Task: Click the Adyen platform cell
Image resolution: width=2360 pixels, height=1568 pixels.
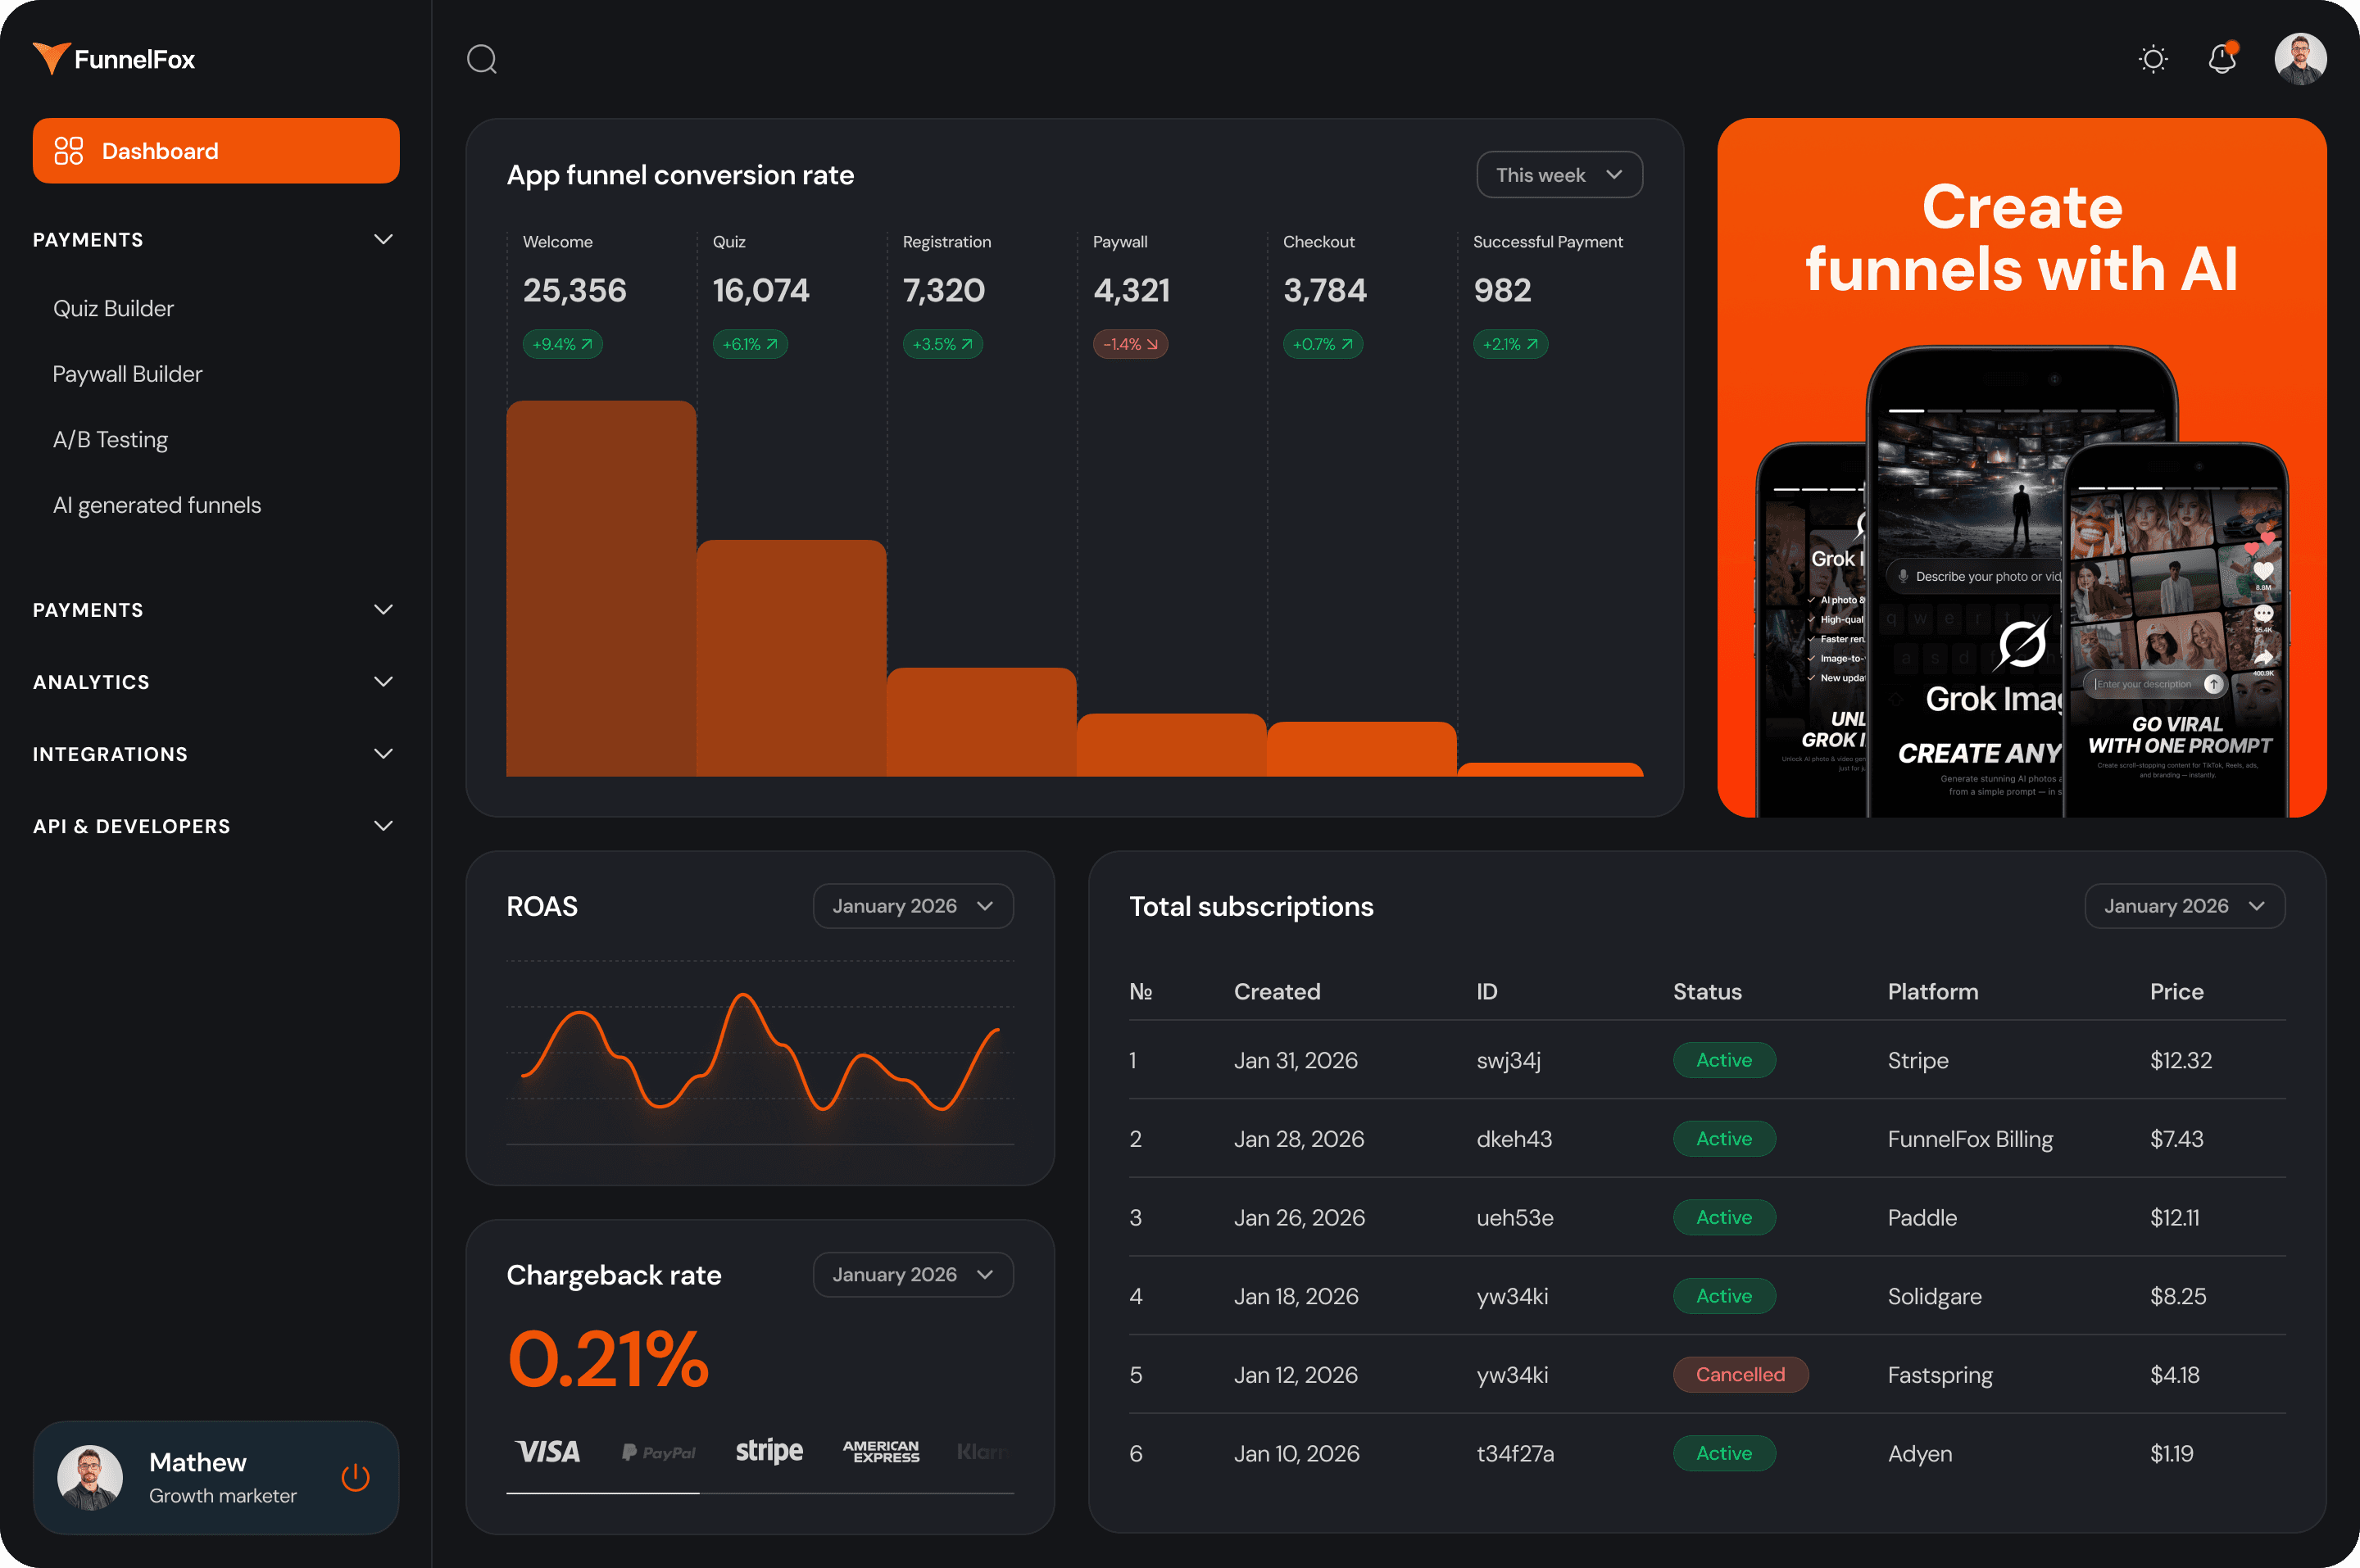Action: [1919, 1454]
